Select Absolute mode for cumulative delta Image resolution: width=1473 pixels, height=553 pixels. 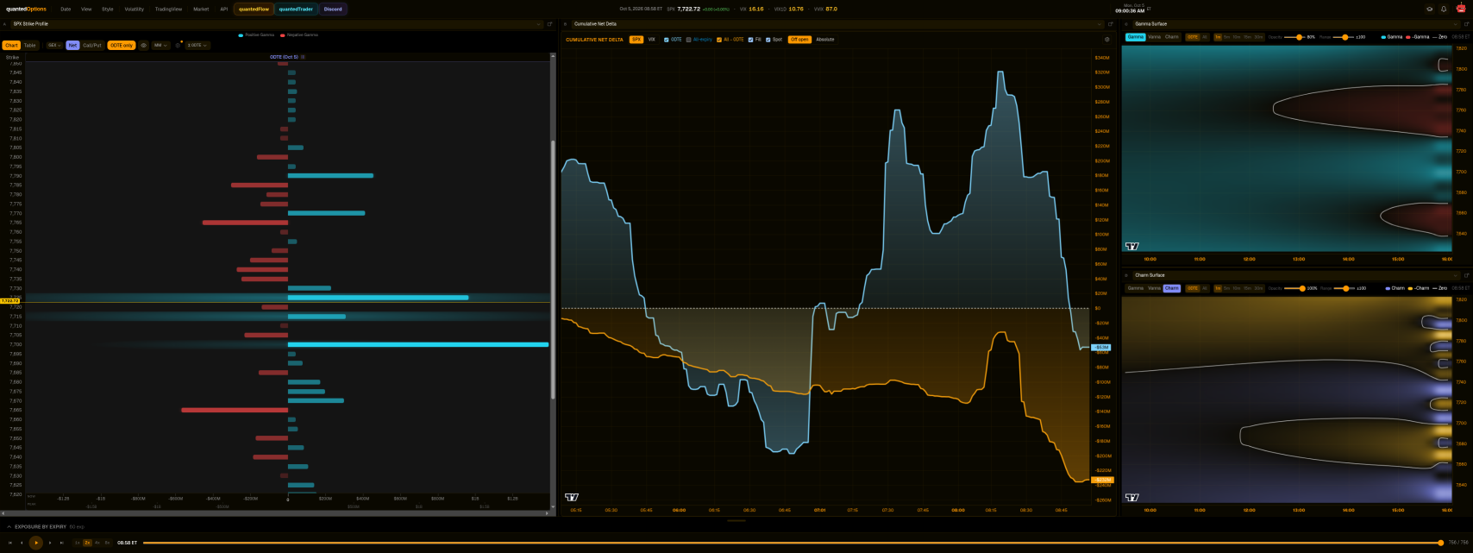tap(825, 40)
